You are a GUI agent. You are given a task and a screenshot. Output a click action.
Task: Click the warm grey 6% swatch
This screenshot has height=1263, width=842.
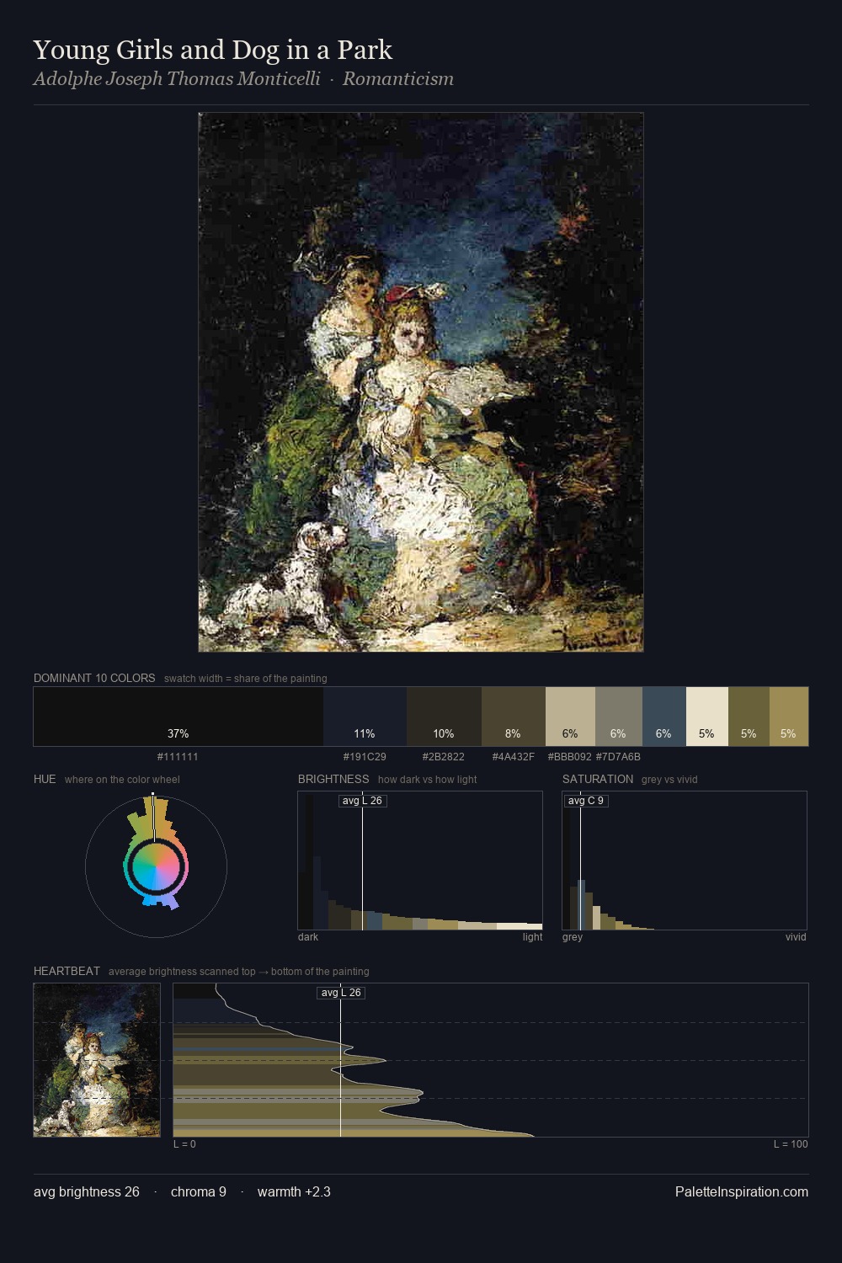point(619,717)
